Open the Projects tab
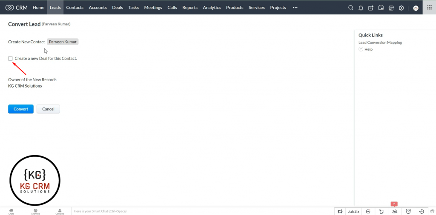Viewport: 436px width, 215px height. 278,8
